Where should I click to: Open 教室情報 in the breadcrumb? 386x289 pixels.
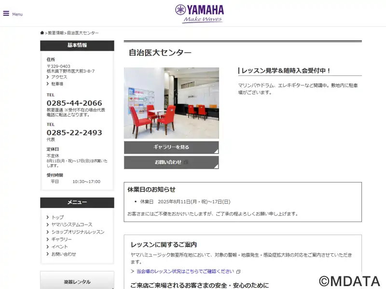(x=55, y=33)
